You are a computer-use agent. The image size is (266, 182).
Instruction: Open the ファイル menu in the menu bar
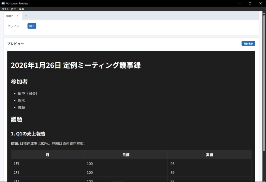[x=5, y=9]
